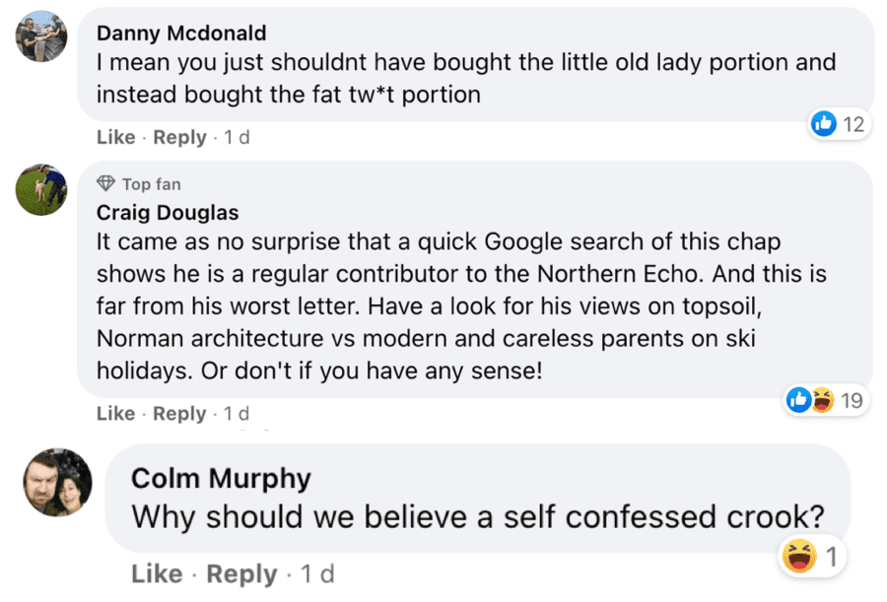Viewport: 887px width, 602px height.
Task: Click the like reaction icon on Craig Douglas's comment
Action: coord(798,399)
